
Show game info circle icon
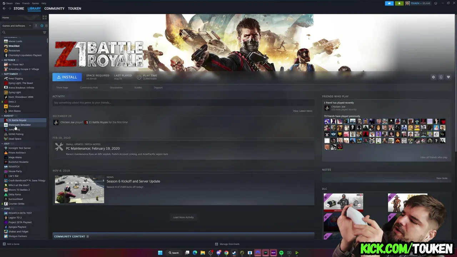pos(441,77)
